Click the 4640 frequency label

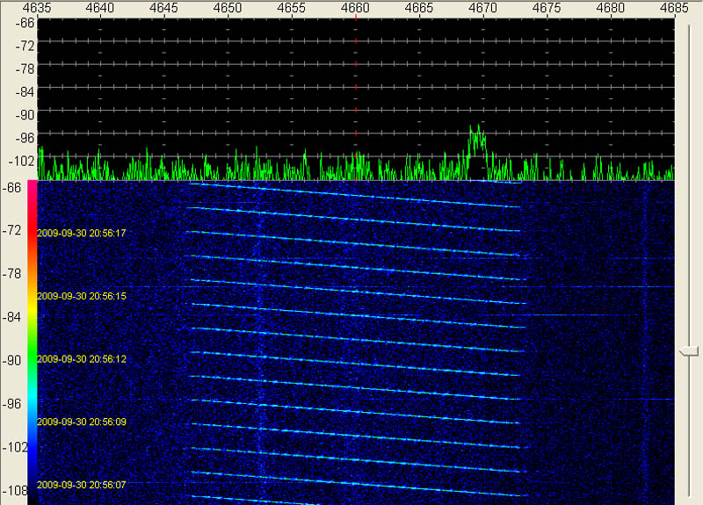[100, 8]
